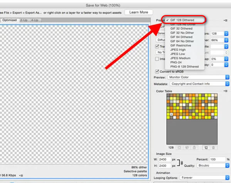The image size is (231, 183).
Task: Toggle the Convert to sRGB checkbox
Action: [157, 71]
